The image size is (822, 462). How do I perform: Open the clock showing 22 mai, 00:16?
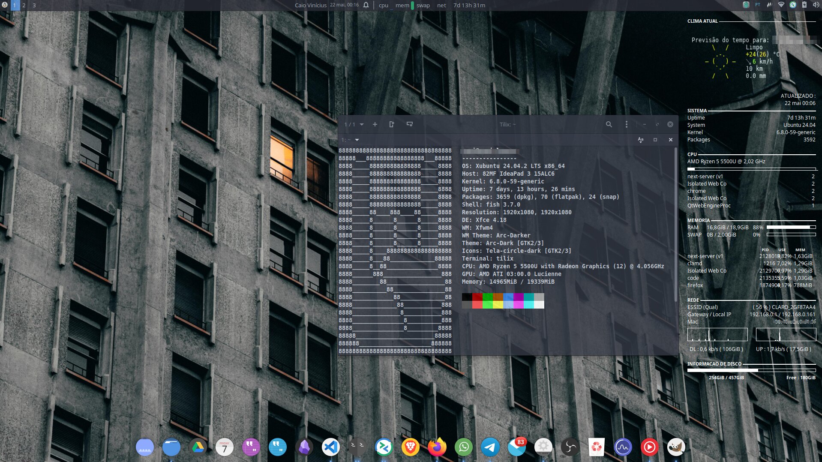click(x=344, y=5)
